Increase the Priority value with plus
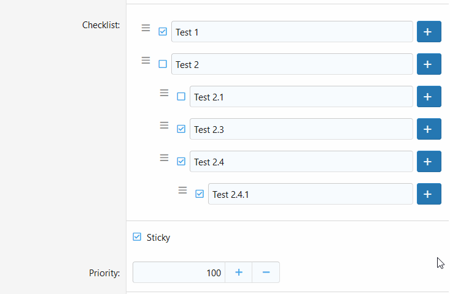Screen dimensions: 450x294 (238, 272)
